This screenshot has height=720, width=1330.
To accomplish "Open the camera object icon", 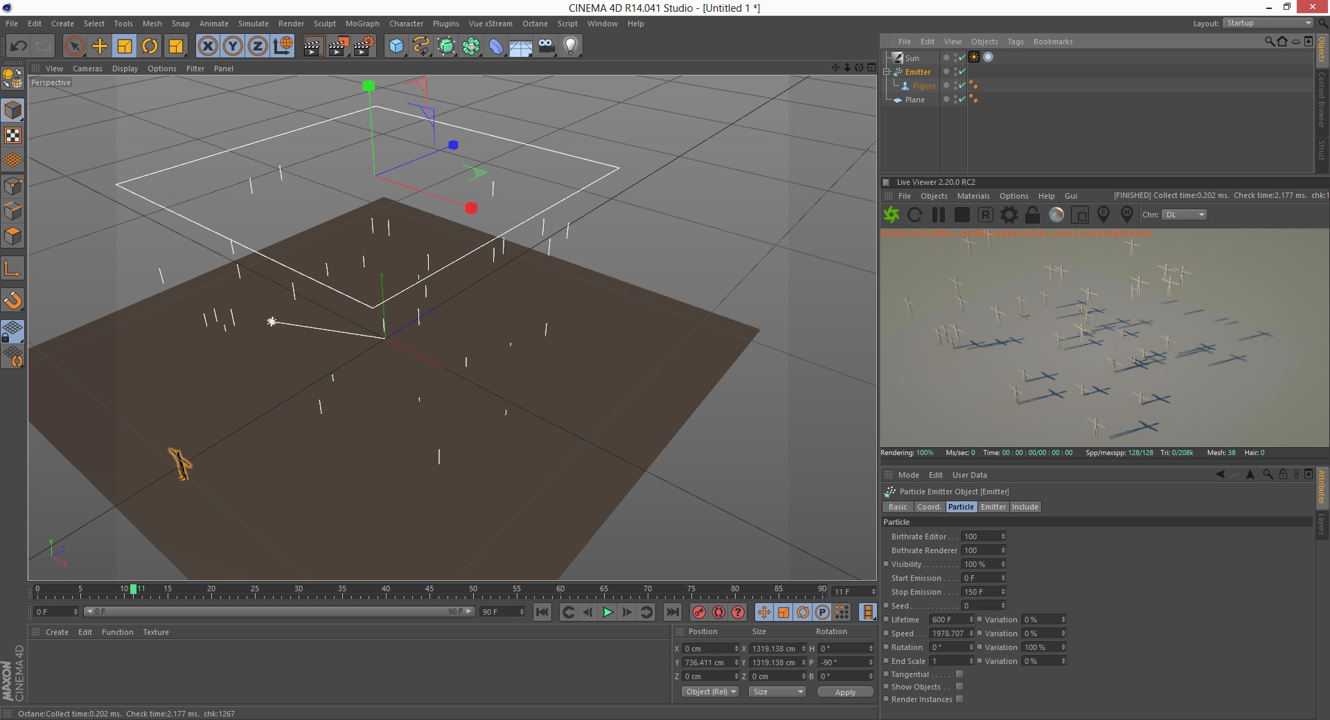I will (546, 46).
